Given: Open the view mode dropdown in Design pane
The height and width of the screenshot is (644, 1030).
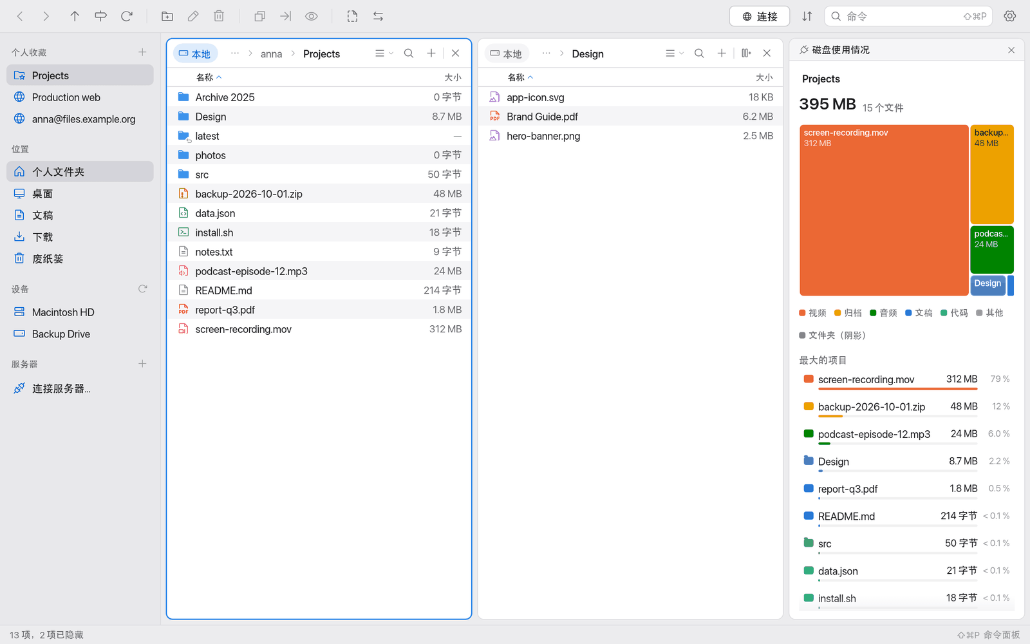Looking at the screenshot, I should click(x=675, y=53).
